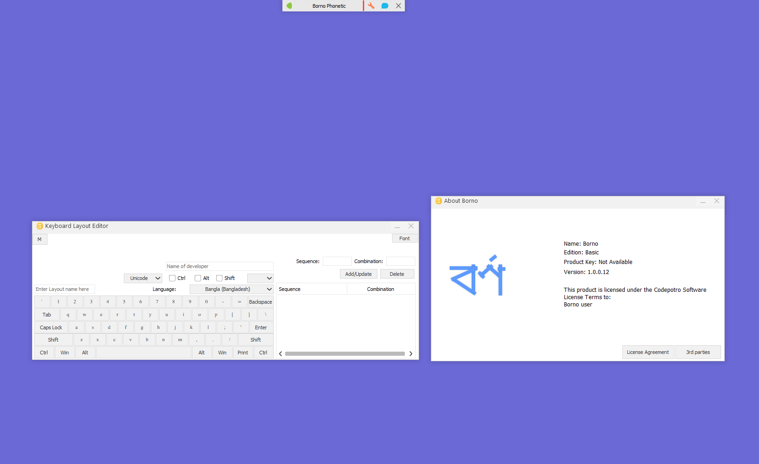This screenshot has width=759, height=464.
Task: Close the Borno Phonetic floating bar
Action: 398,6
